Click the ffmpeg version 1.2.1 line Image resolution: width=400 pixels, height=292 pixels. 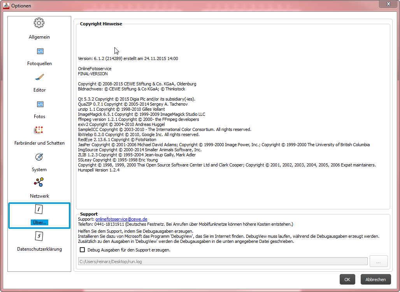click(x=139, y=119)
